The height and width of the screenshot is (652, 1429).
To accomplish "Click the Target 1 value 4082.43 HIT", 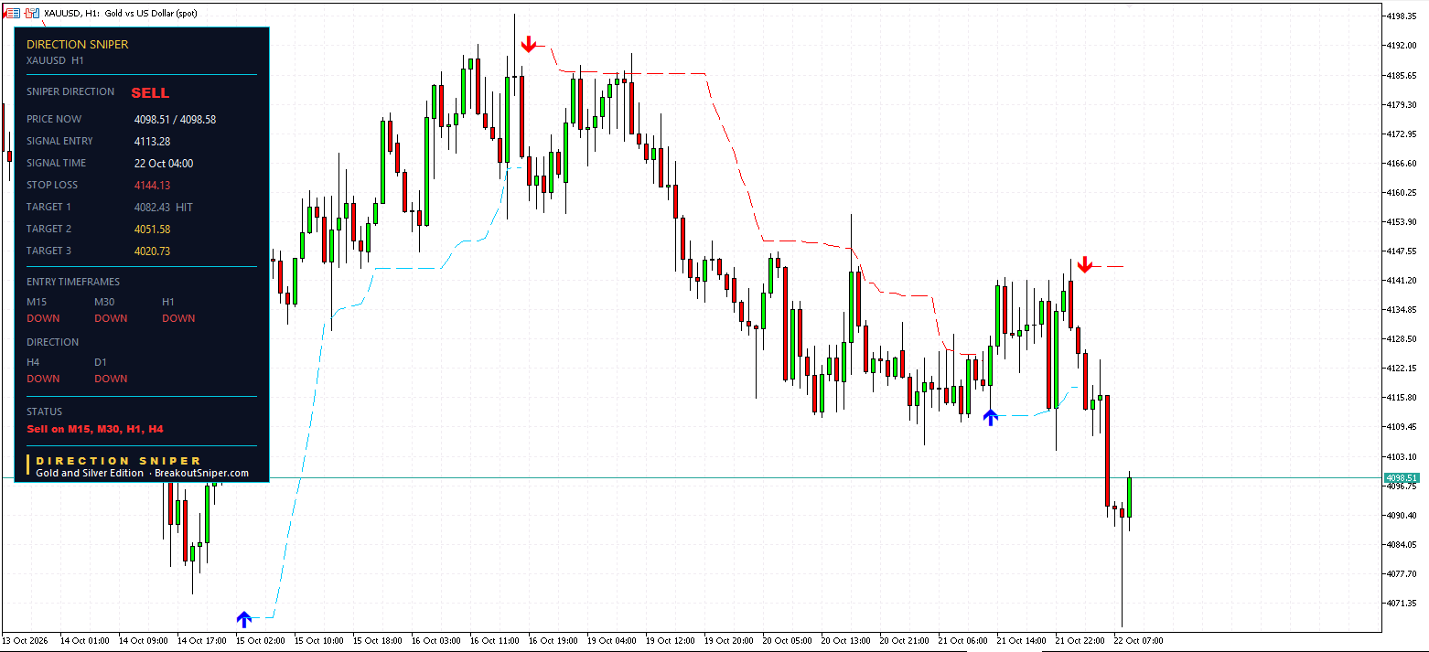I will [x=163, y=207].
